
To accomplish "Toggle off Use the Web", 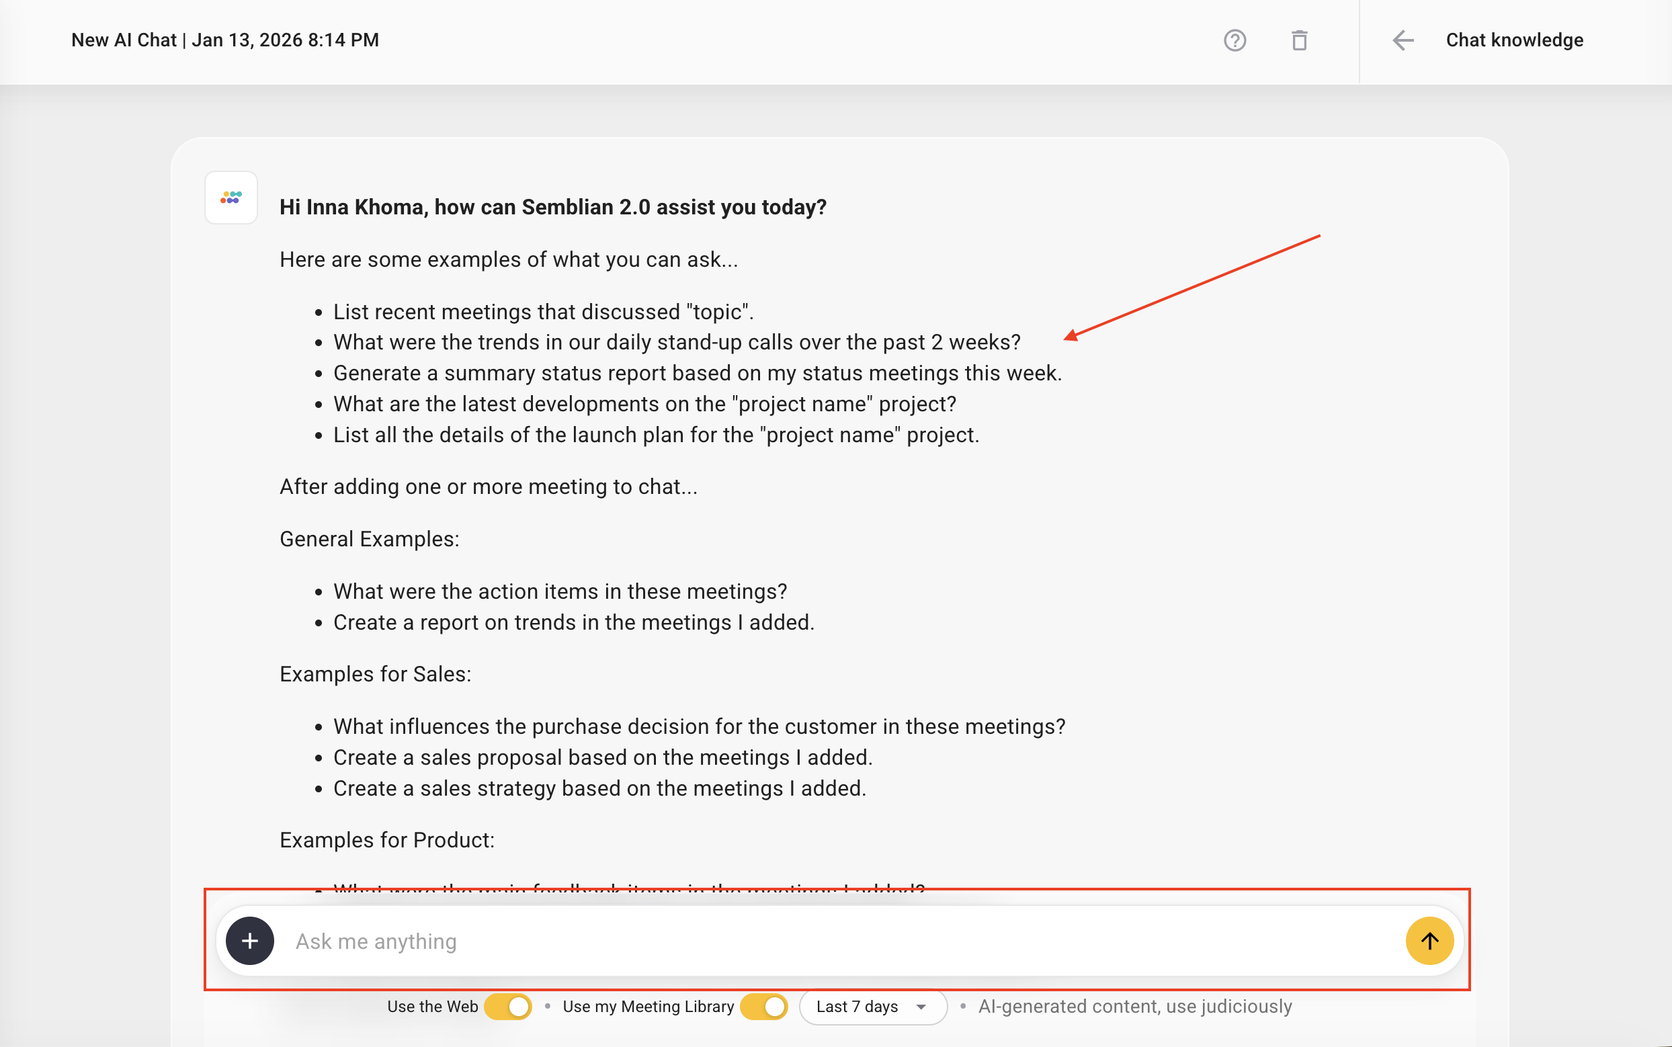I will point(508,1006).
